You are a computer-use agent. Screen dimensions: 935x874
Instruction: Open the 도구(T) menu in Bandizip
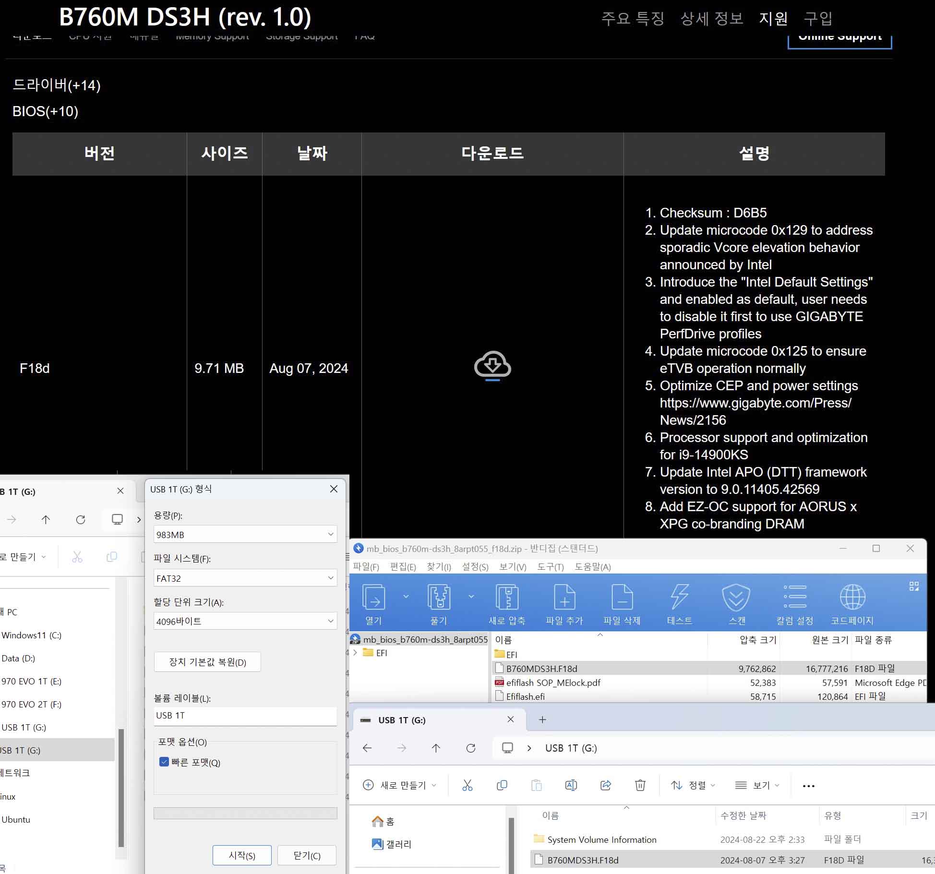tap(550, 567)
